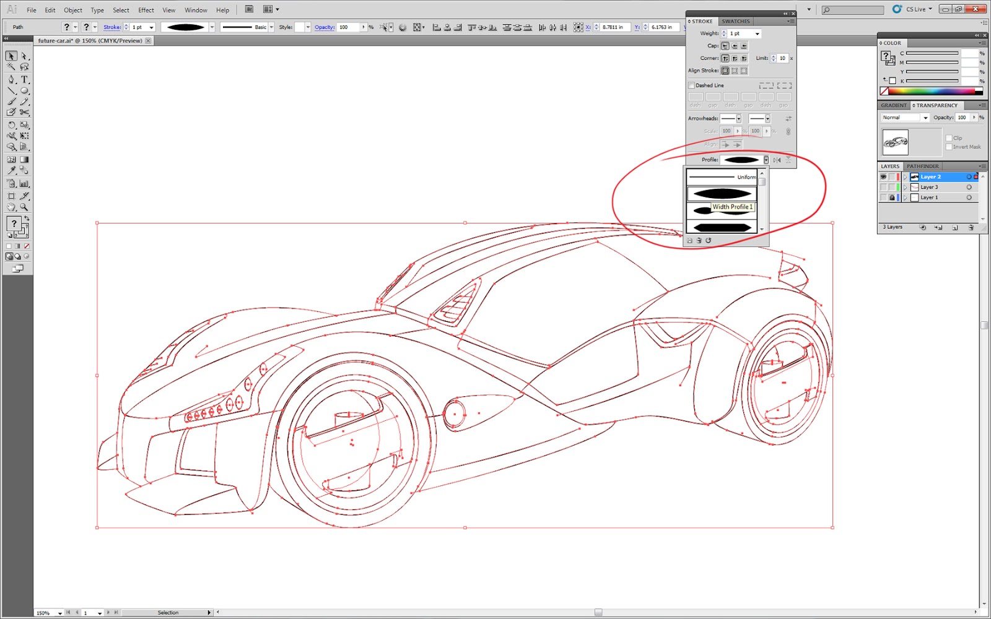
Task: Click the Pathfinder panel tab label
Action: coord(923,166)
